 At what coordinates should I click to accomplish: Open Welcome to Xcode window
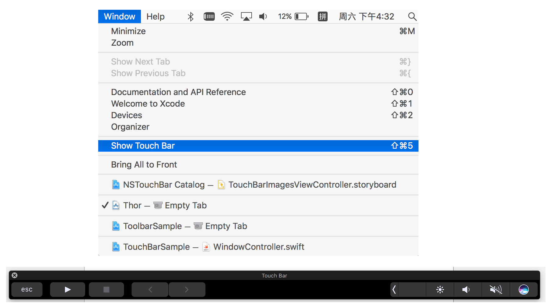point(258,104)
